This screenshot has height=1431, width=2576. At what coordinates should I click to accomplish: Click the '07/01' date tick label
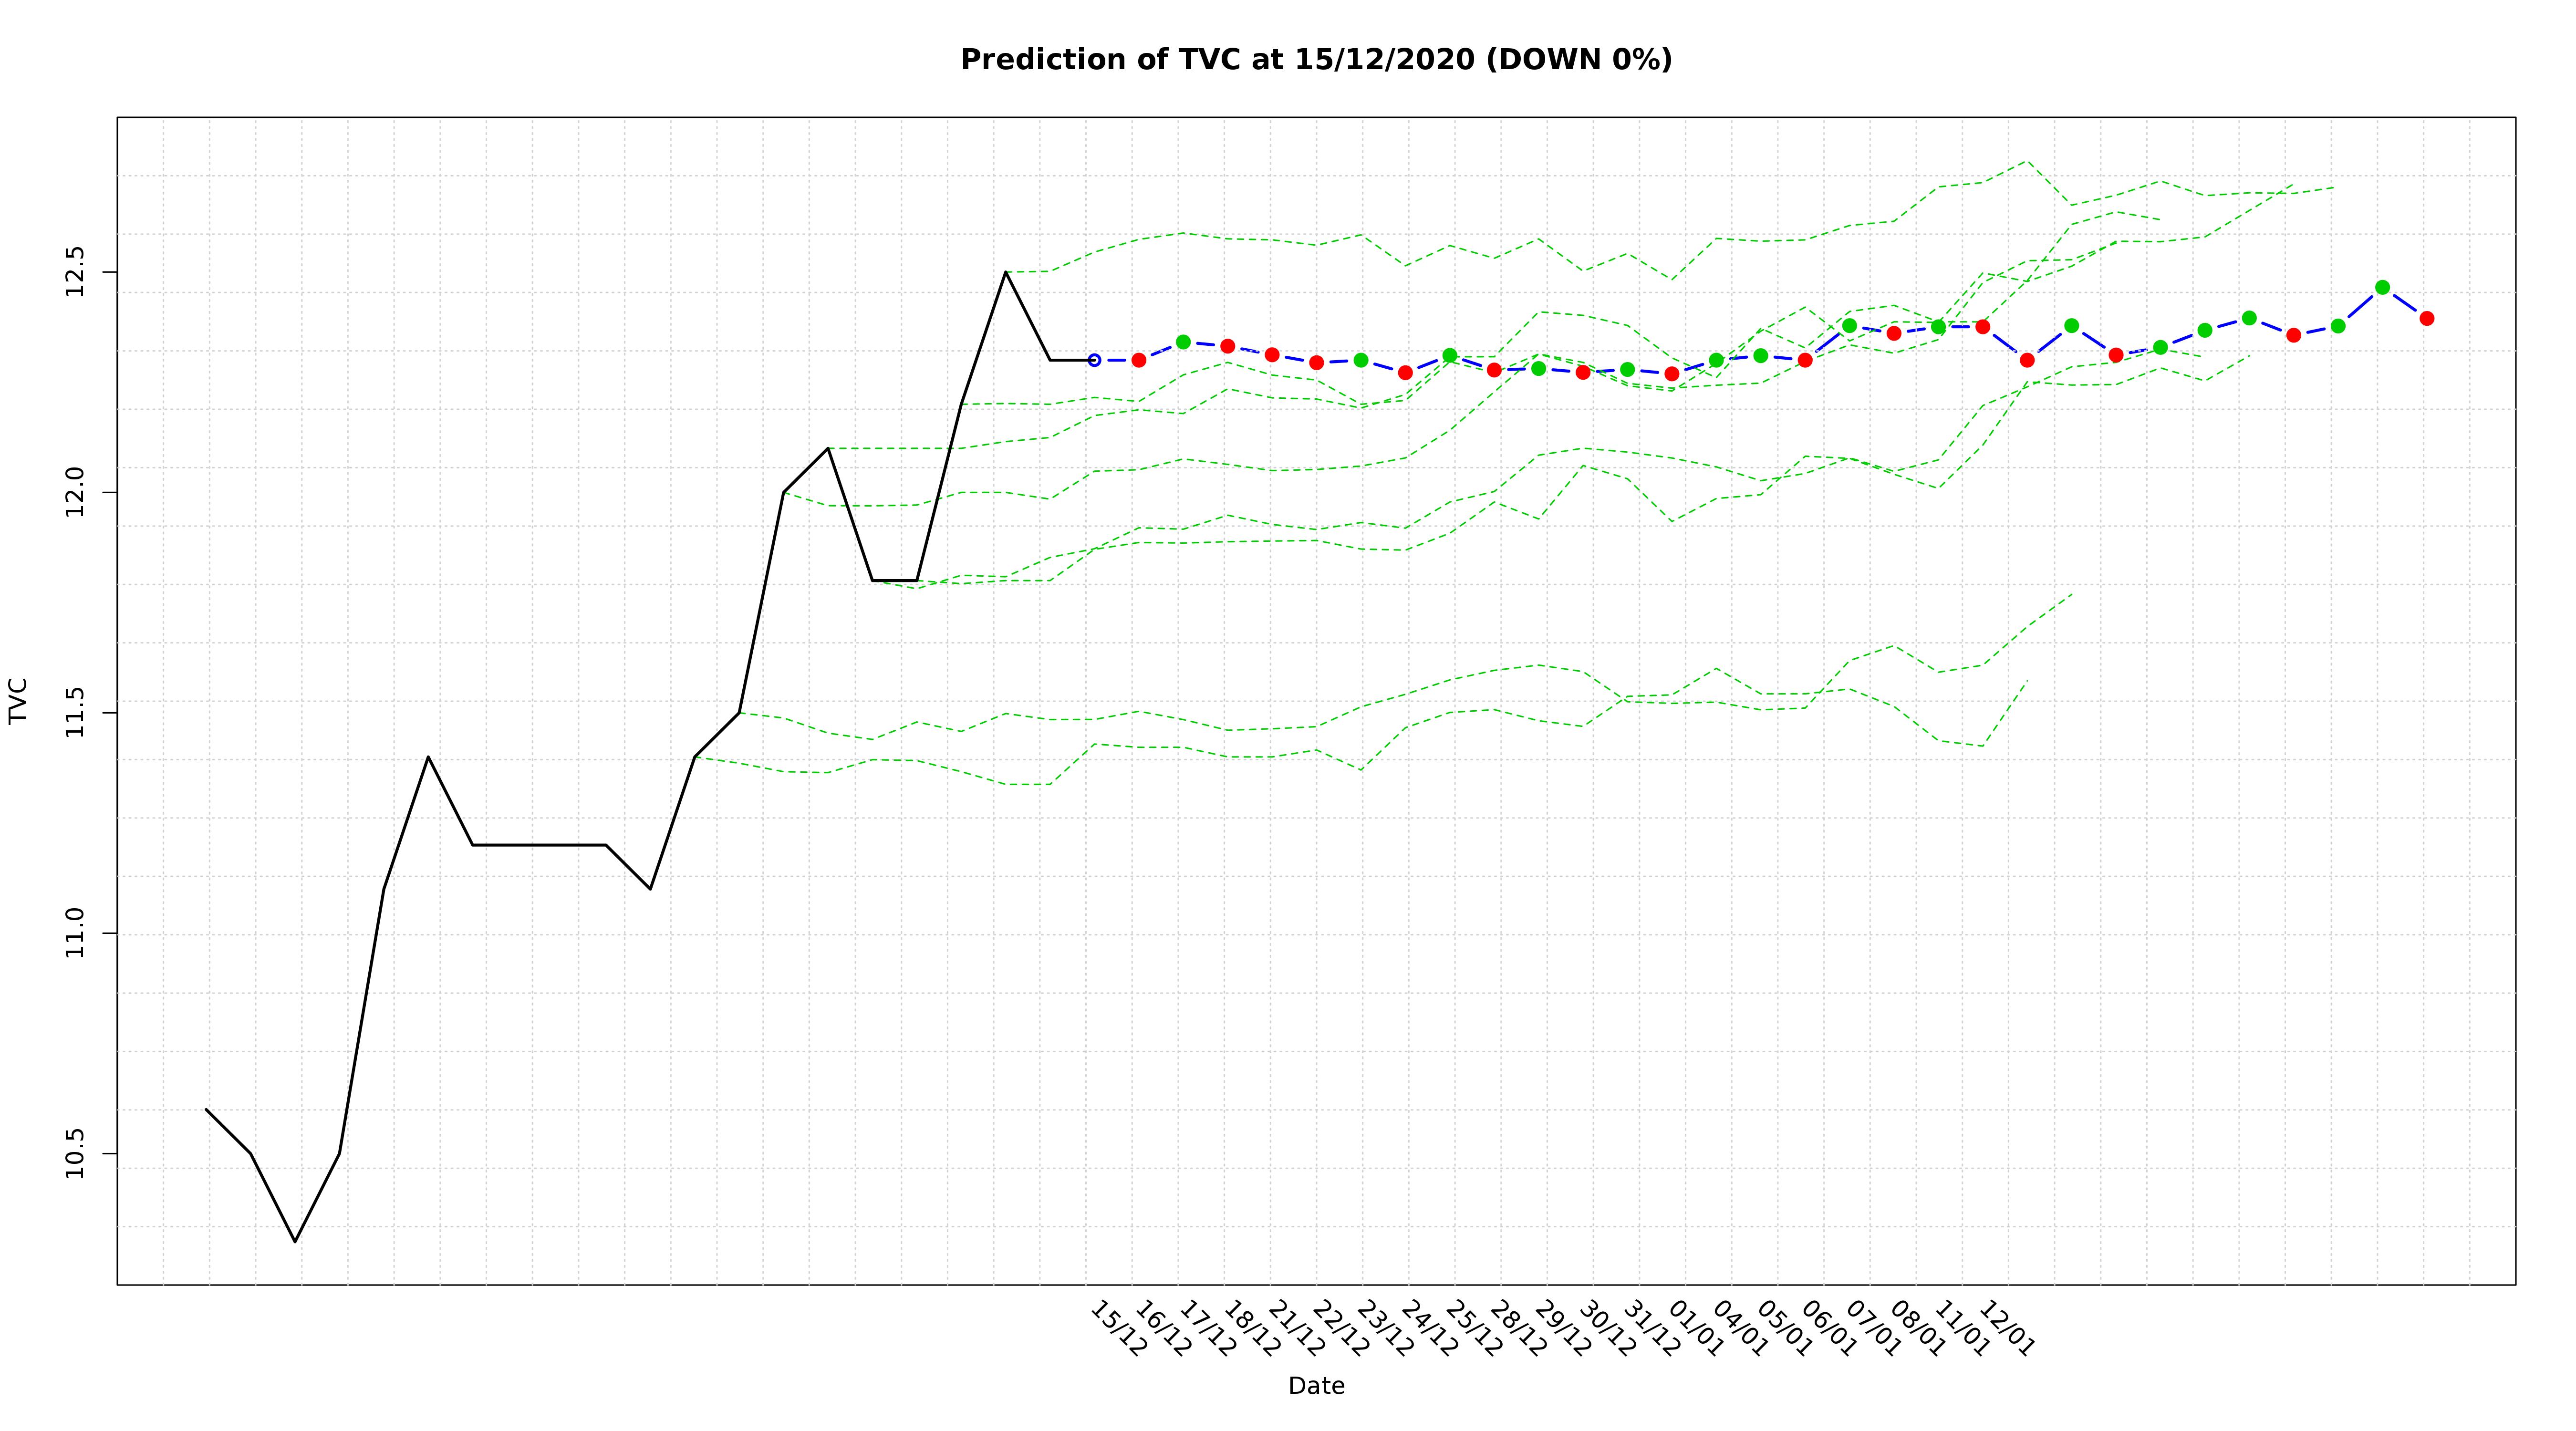point(1873,1329)
